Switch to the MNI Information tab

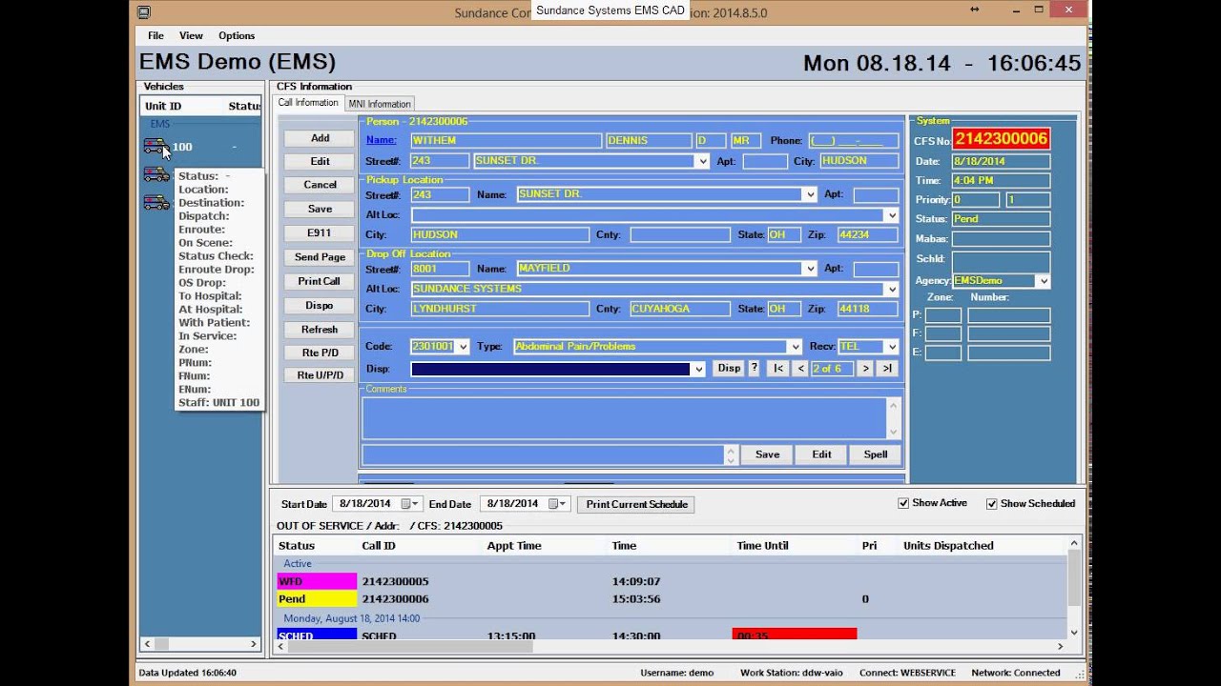[380, 104]
